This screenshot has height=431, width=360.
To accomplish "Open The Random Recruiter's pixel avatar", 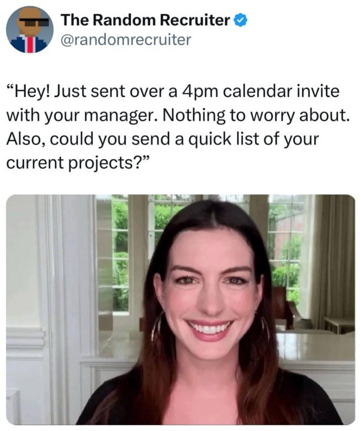I will pyautogui.click(x=30, y=29).
